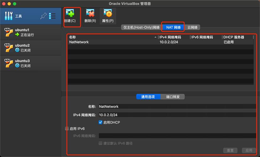Select the 端口转发 tab
Viewport: 260px width, 157px height.
coord(172,97)
